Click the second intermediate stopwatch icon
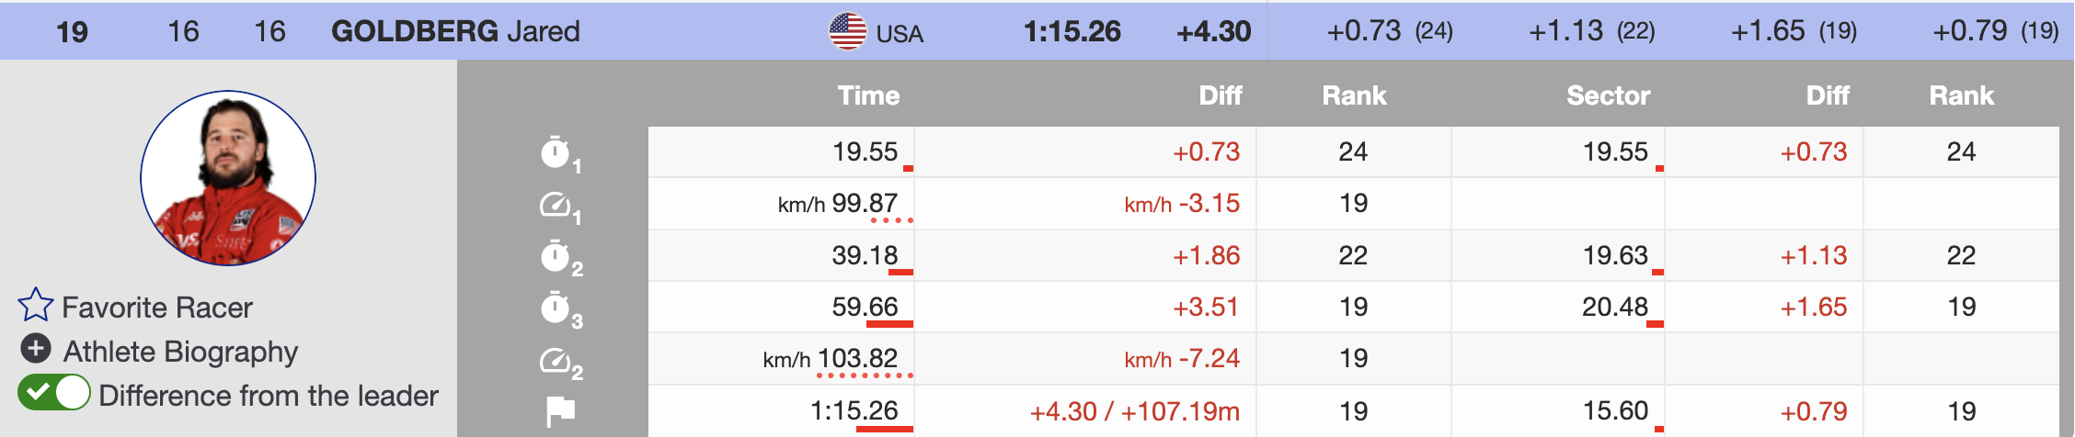 [x=556, y=256]
